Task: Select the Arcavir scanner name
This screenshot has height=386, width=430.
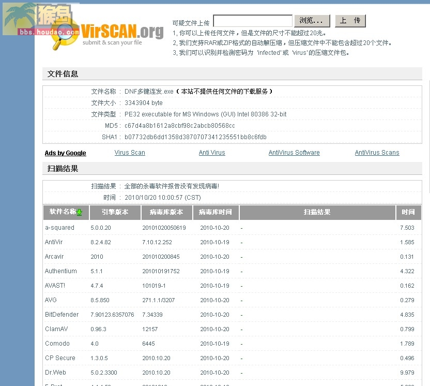Action: [54, 257]
